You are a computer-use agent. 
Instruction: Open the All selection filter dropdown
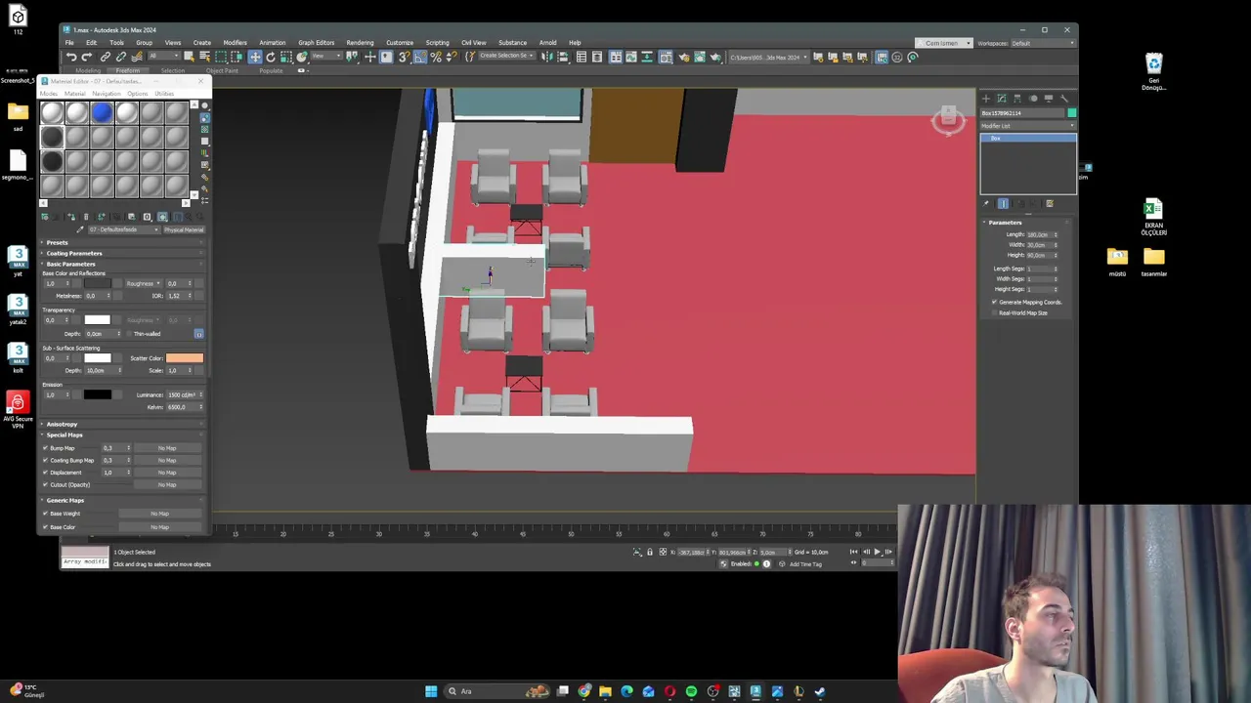pyautogui.click(x=164, y=57)
